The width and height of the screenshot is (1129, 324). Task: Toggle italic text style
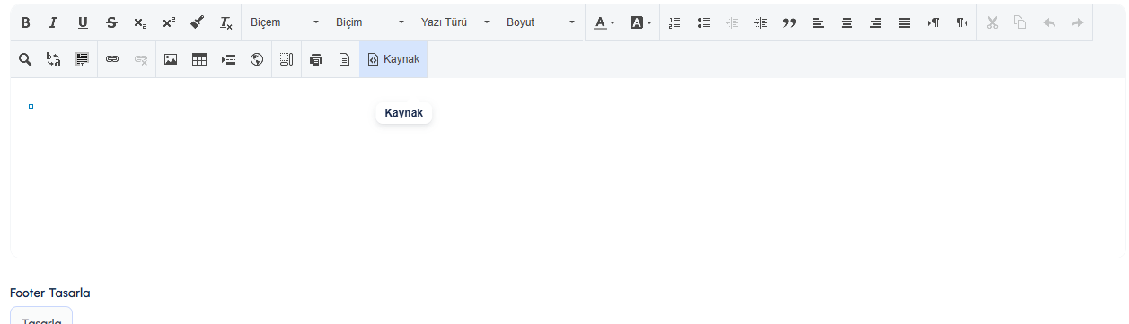(54, 22)
